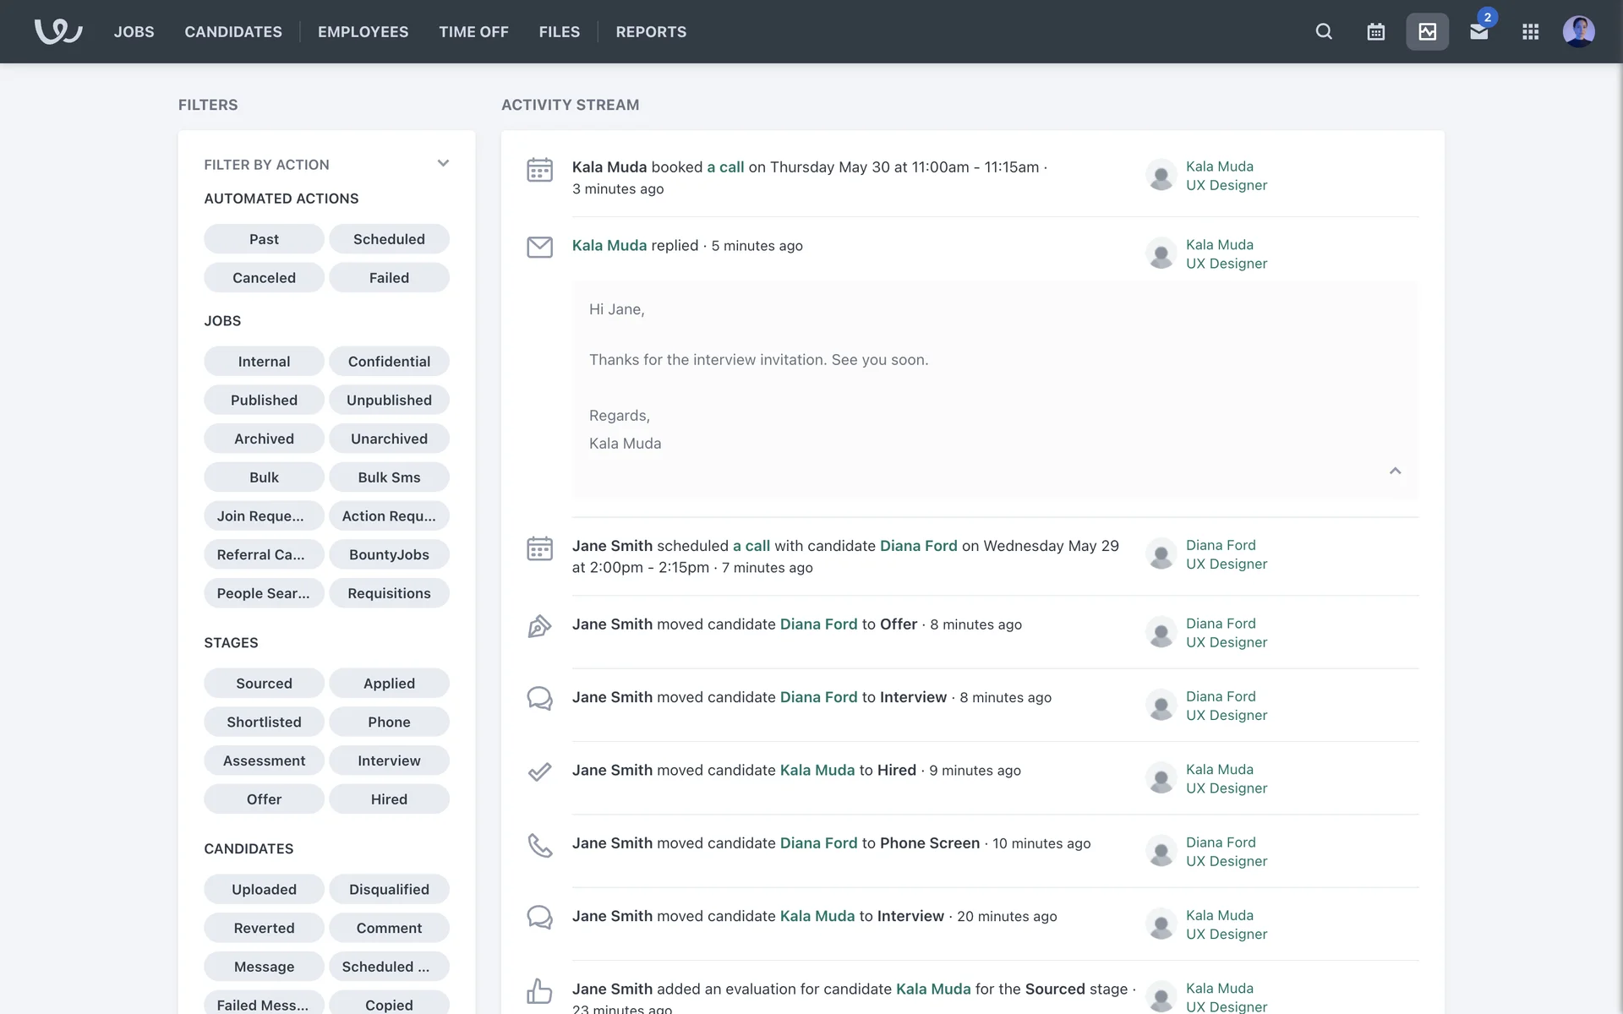Click the activity stream chart icon
Image resolution: width=1623 pixels, height=1014 pixels.
[x=1427, y=31]
